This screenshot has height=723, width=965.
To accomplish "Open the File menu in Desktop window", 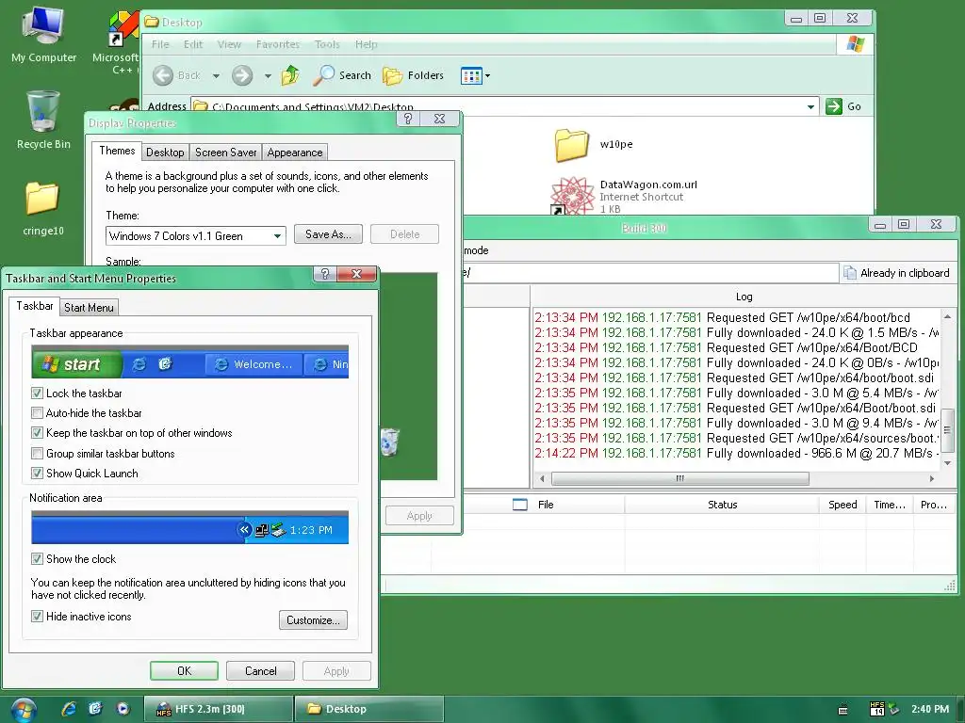I will [x=160, y=44].
